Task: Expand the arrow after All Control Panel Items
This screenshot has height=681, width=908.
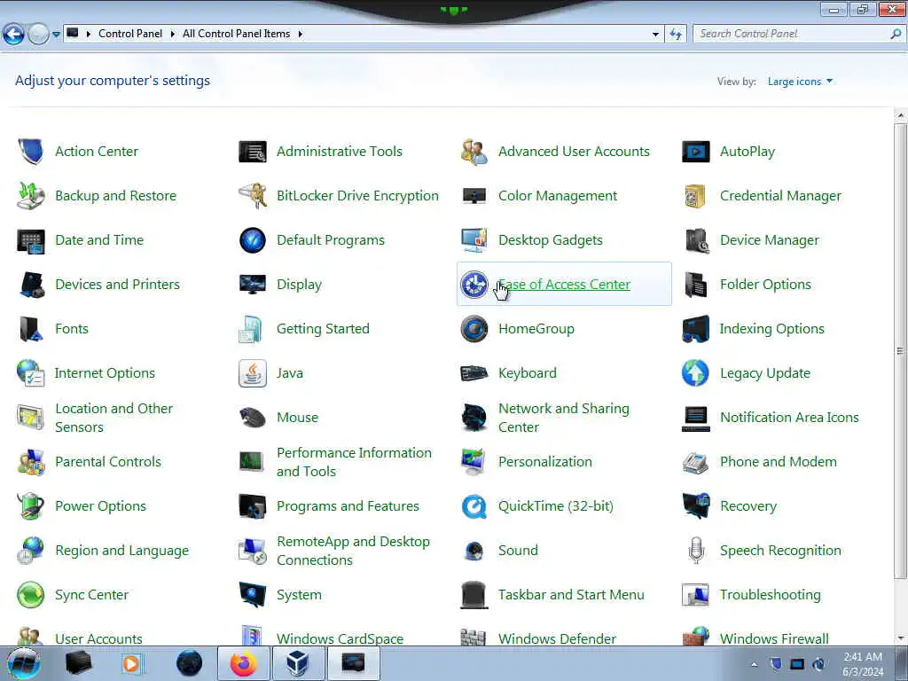Action: (300, 35)
